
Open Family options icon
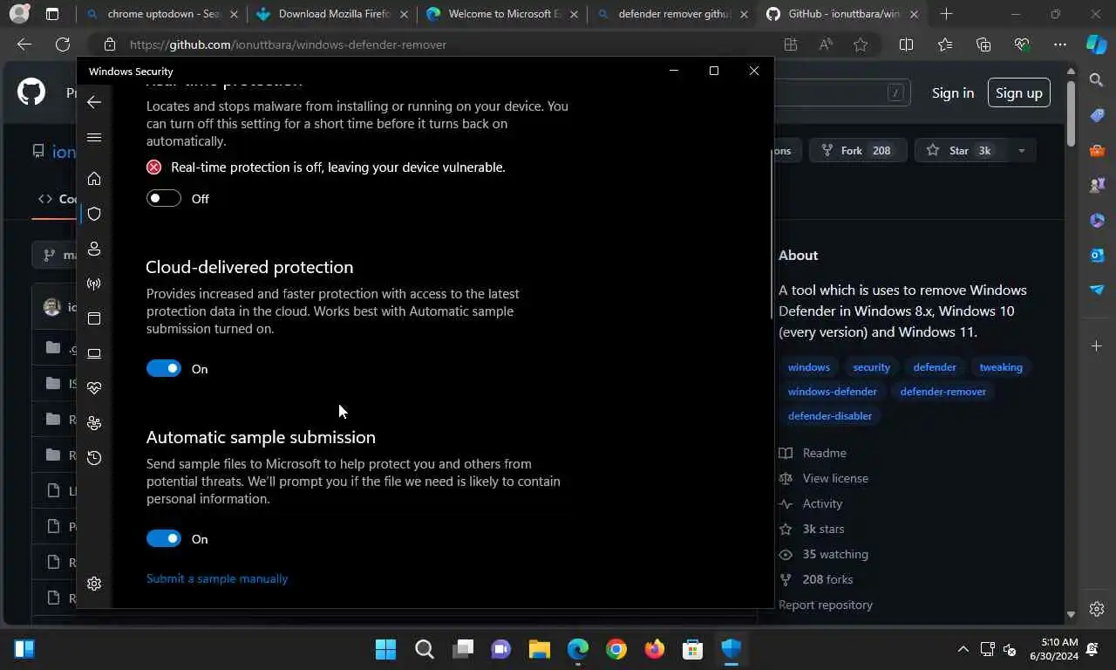pos(94,423)
